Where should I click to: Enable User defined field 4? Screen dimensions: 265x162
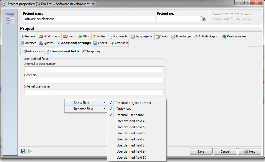pyautogui.click(x=130, y=121)
